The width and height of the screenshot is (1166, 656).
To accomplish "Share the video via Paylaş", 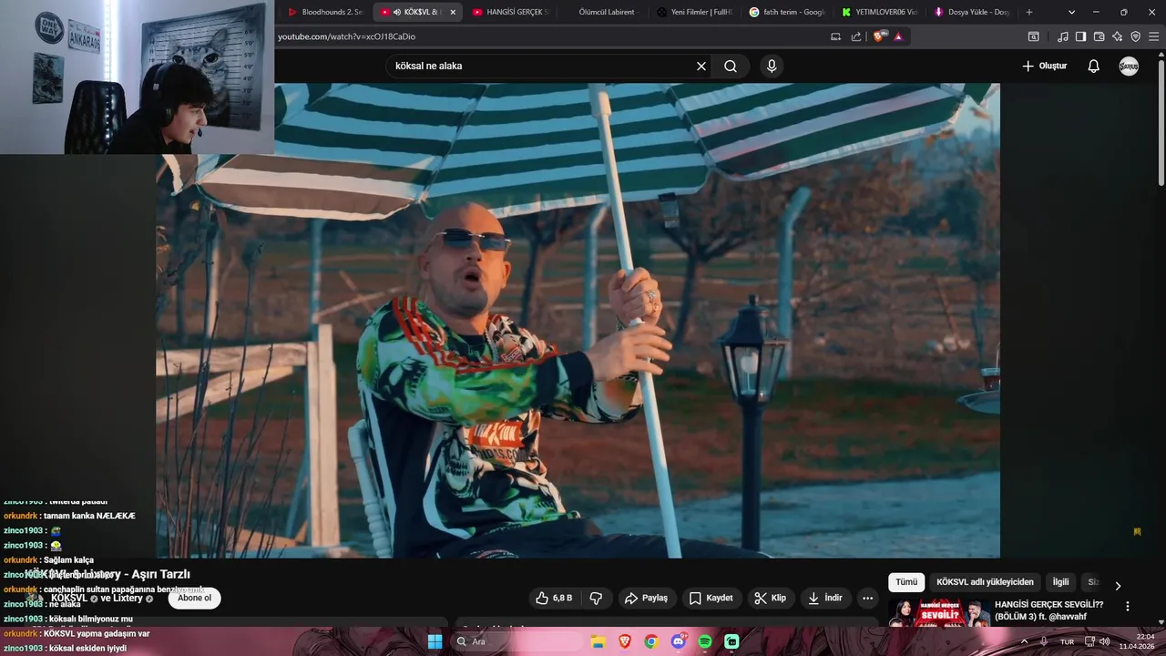I will point(646,598).
